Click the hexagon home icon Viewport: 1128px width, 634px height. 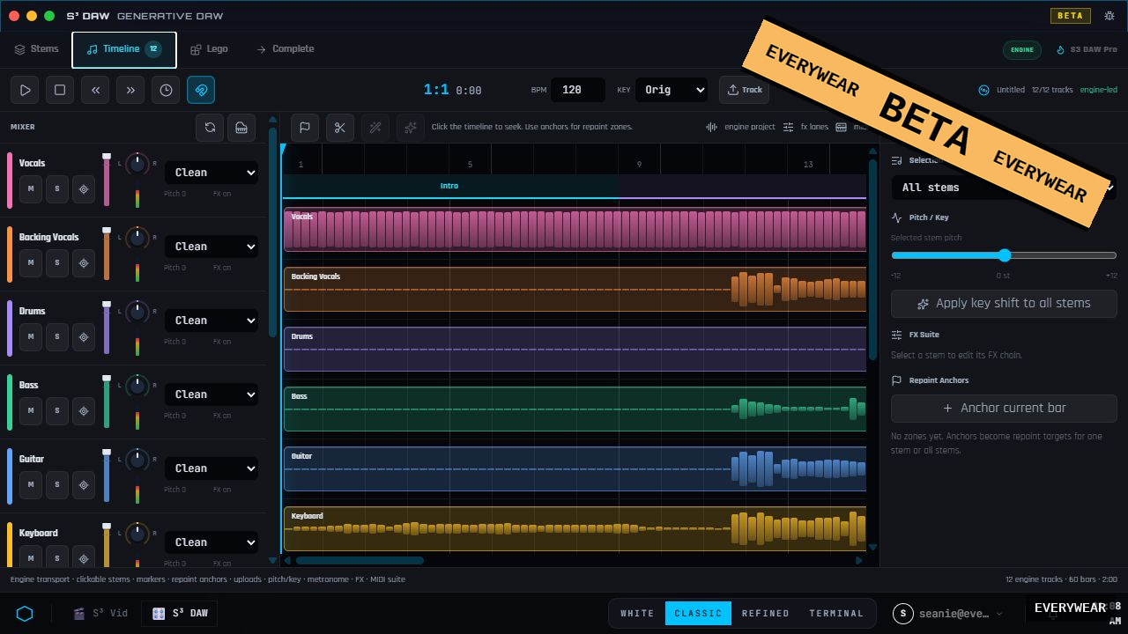click(25, 614)
